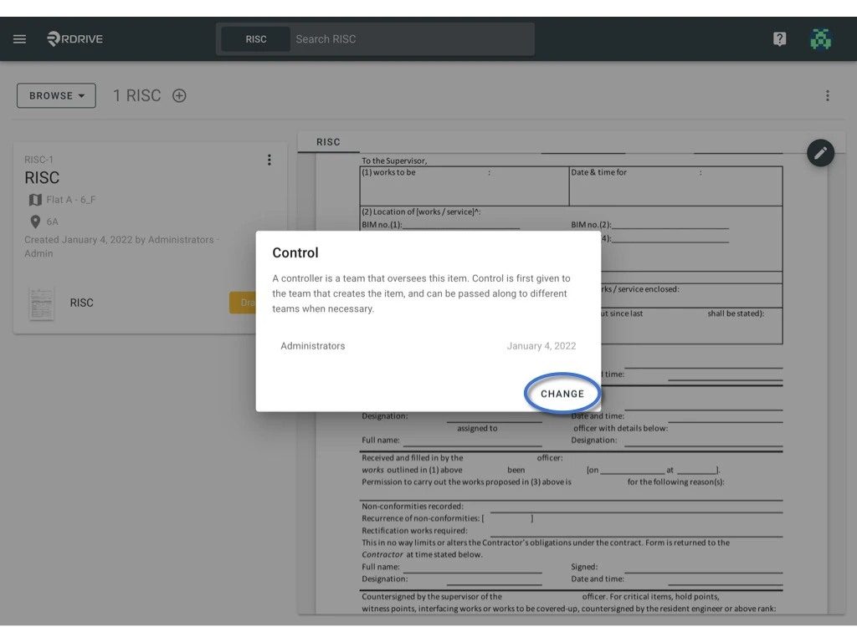Click the map icon beside Flat A - 6_F
This screenshot has height=642, width=857.
pos(35,200)
